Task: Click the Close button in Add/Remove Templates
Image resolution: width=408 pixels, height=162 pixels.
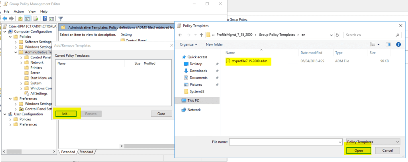Action: [x=161, y=114]
